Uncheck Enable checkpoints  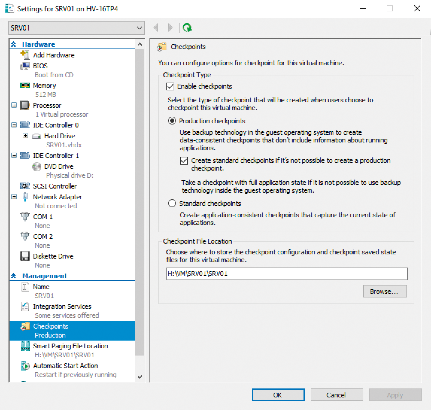170,86
